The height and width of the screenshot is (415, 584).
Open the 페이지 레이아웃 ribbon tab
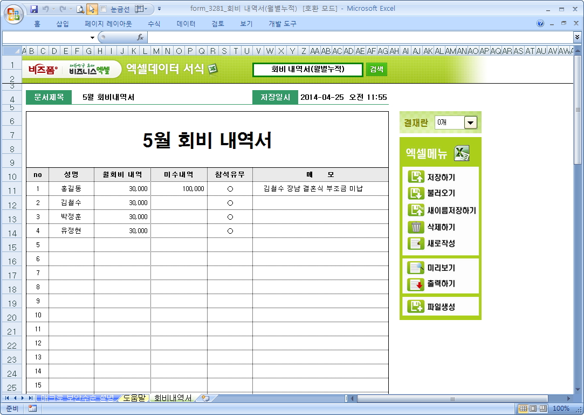(108, 24)
